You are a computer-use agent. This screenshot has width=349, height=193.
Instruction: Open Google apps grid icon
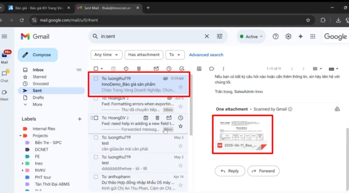tap(313, 36)
